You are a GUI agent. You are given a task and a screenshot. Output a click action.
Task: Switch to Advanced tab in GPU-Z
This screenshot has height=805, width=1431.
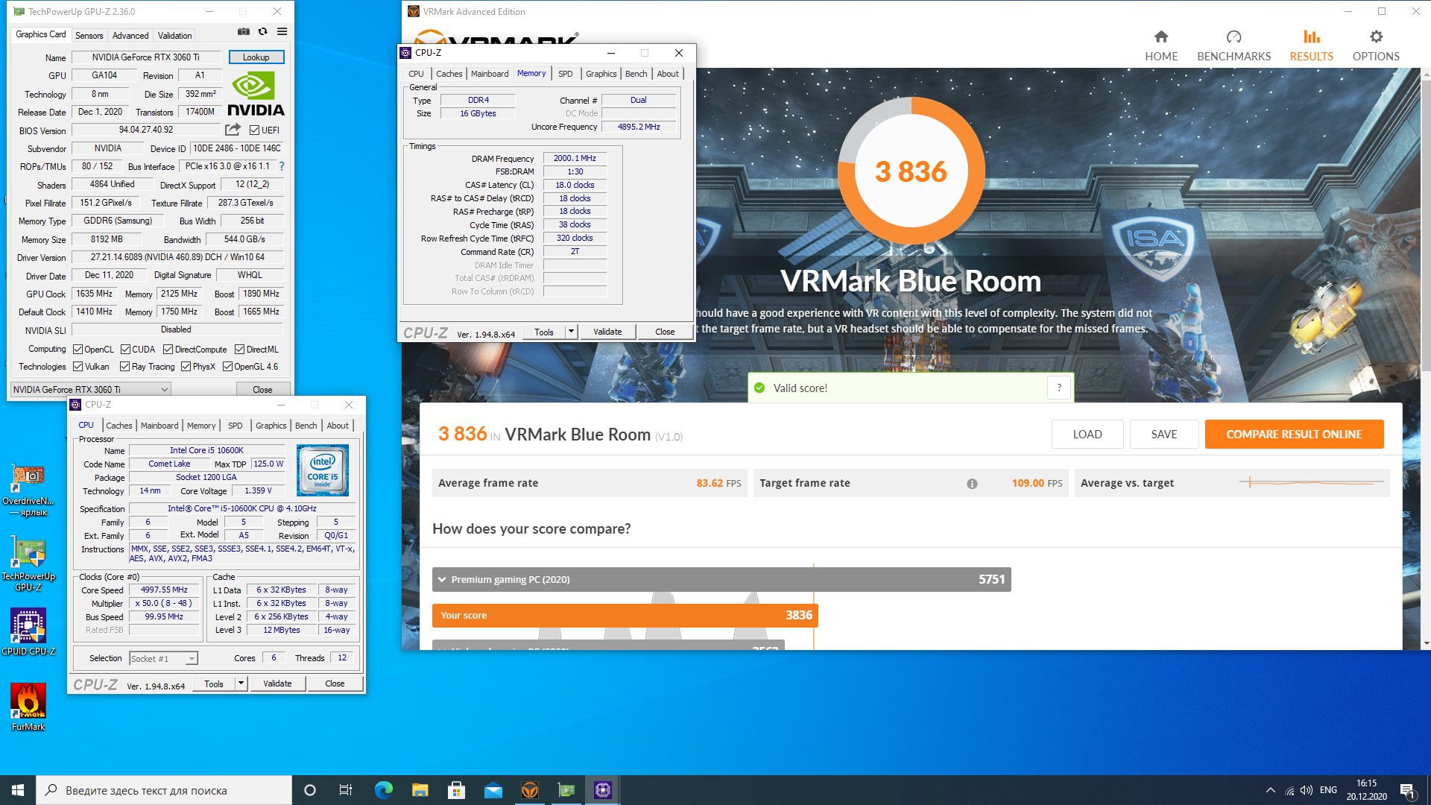coord(130,35)
